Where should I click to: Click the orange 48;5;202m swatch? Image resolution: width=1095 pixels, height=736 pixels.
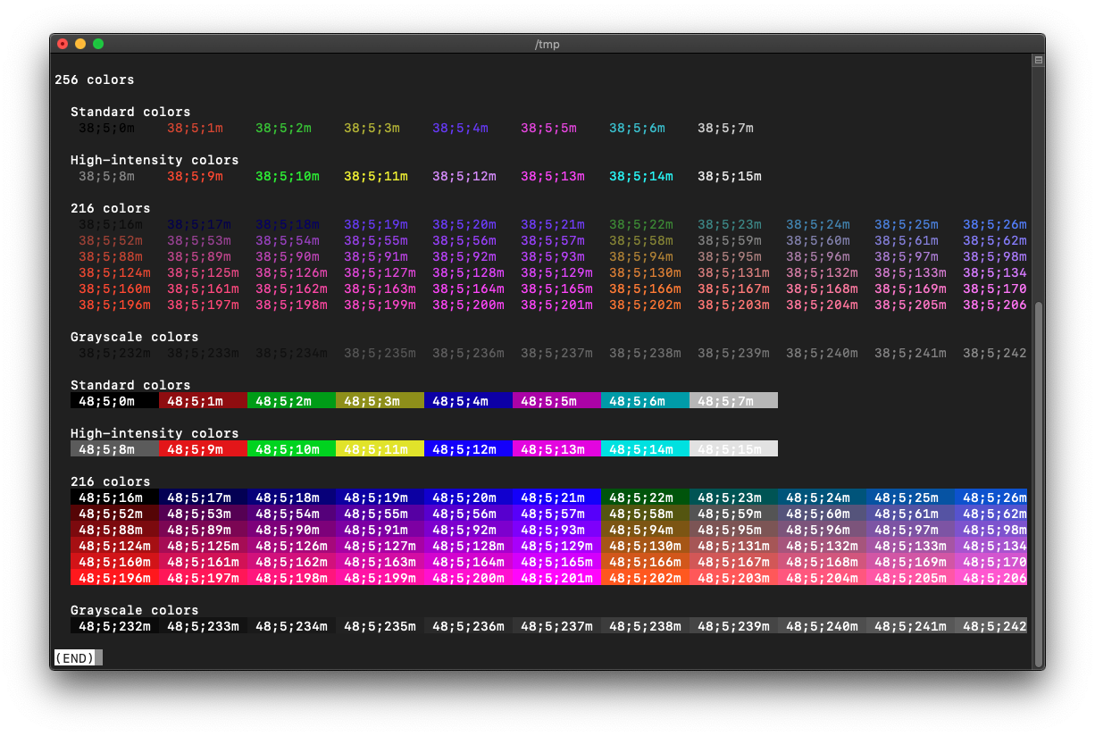point(645,578)
